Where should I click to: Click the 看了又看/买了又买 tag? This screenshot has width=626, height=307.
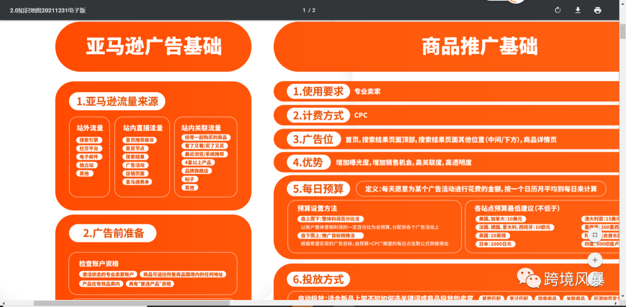205,146
